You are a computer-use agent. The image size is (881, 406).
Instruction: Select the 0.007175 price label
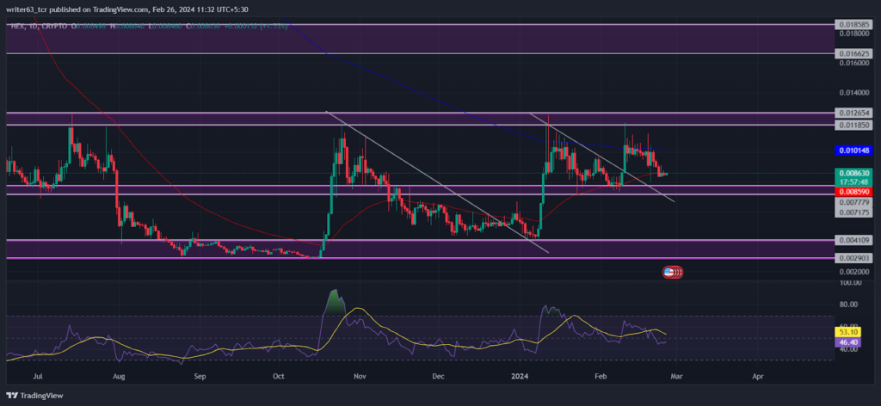point(853,212)
